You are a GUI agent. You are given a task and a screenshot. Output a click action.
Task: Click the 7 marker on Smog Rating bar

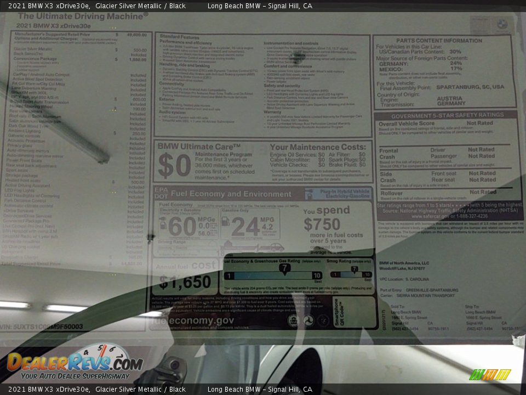coord(355,269)
